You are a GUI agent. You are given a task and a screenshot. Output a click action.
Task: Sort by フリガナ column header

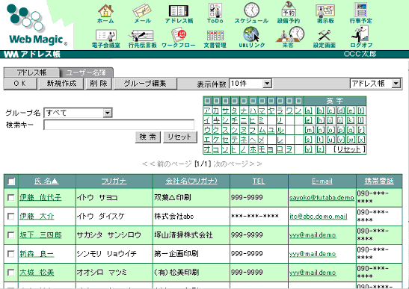[x=114, y=181]
